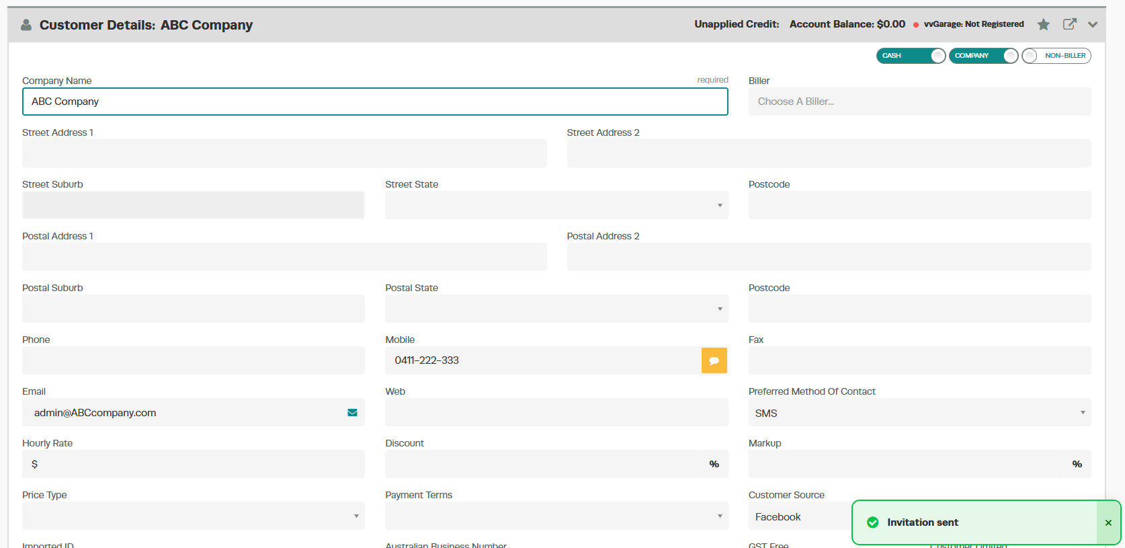Open the Postal State dropdown
The width and height of the screenshot is (1125, 548).
[556, 309]
